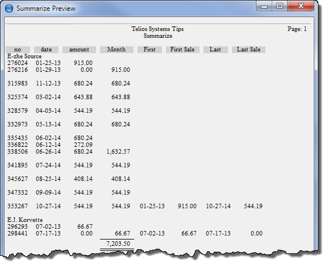Click the 'no' column header

click(18, 49)
